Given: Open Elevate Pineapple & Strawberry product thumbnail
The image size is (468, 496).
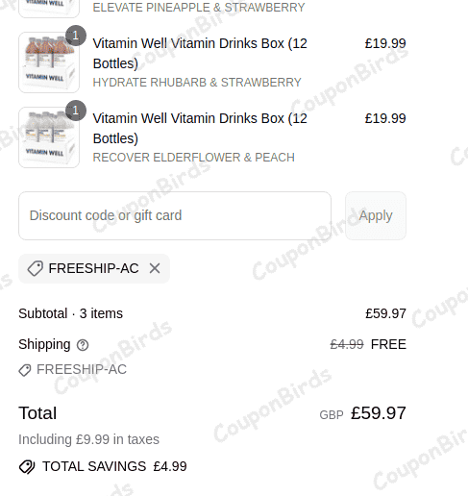Looking at the screenshot, I should [49, 9].
